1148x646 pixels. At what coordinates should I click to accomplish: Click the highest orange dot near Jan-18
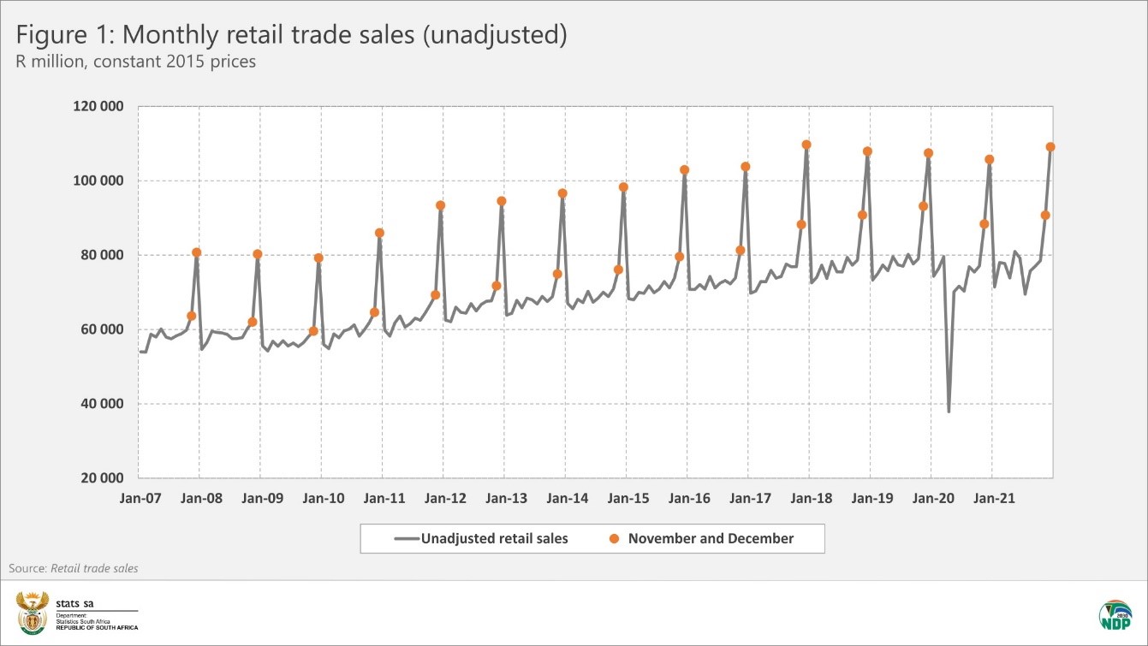point(806,145)
